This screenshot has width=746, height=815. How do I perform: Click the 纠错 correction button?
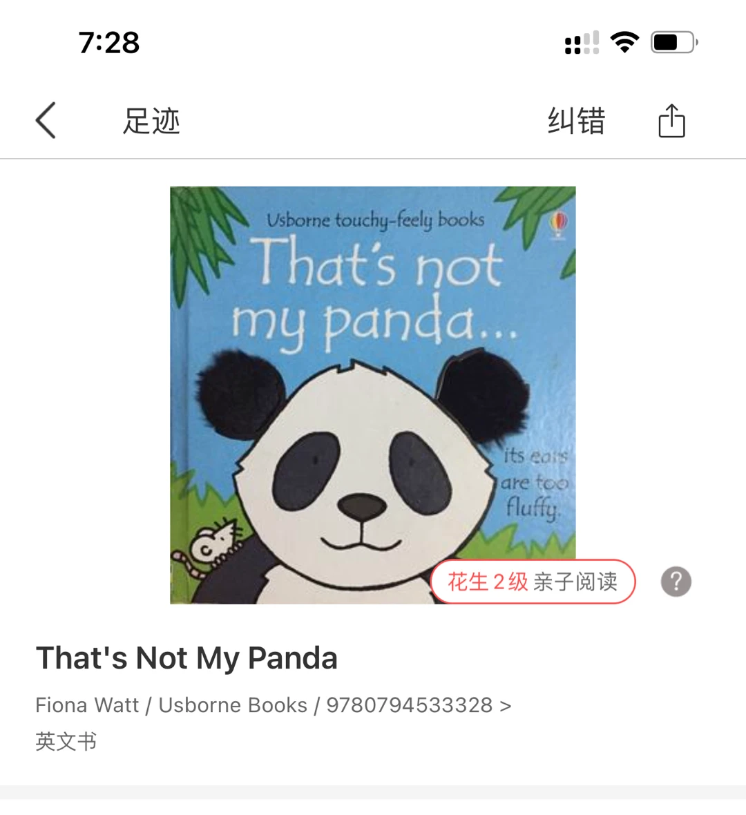577,121
